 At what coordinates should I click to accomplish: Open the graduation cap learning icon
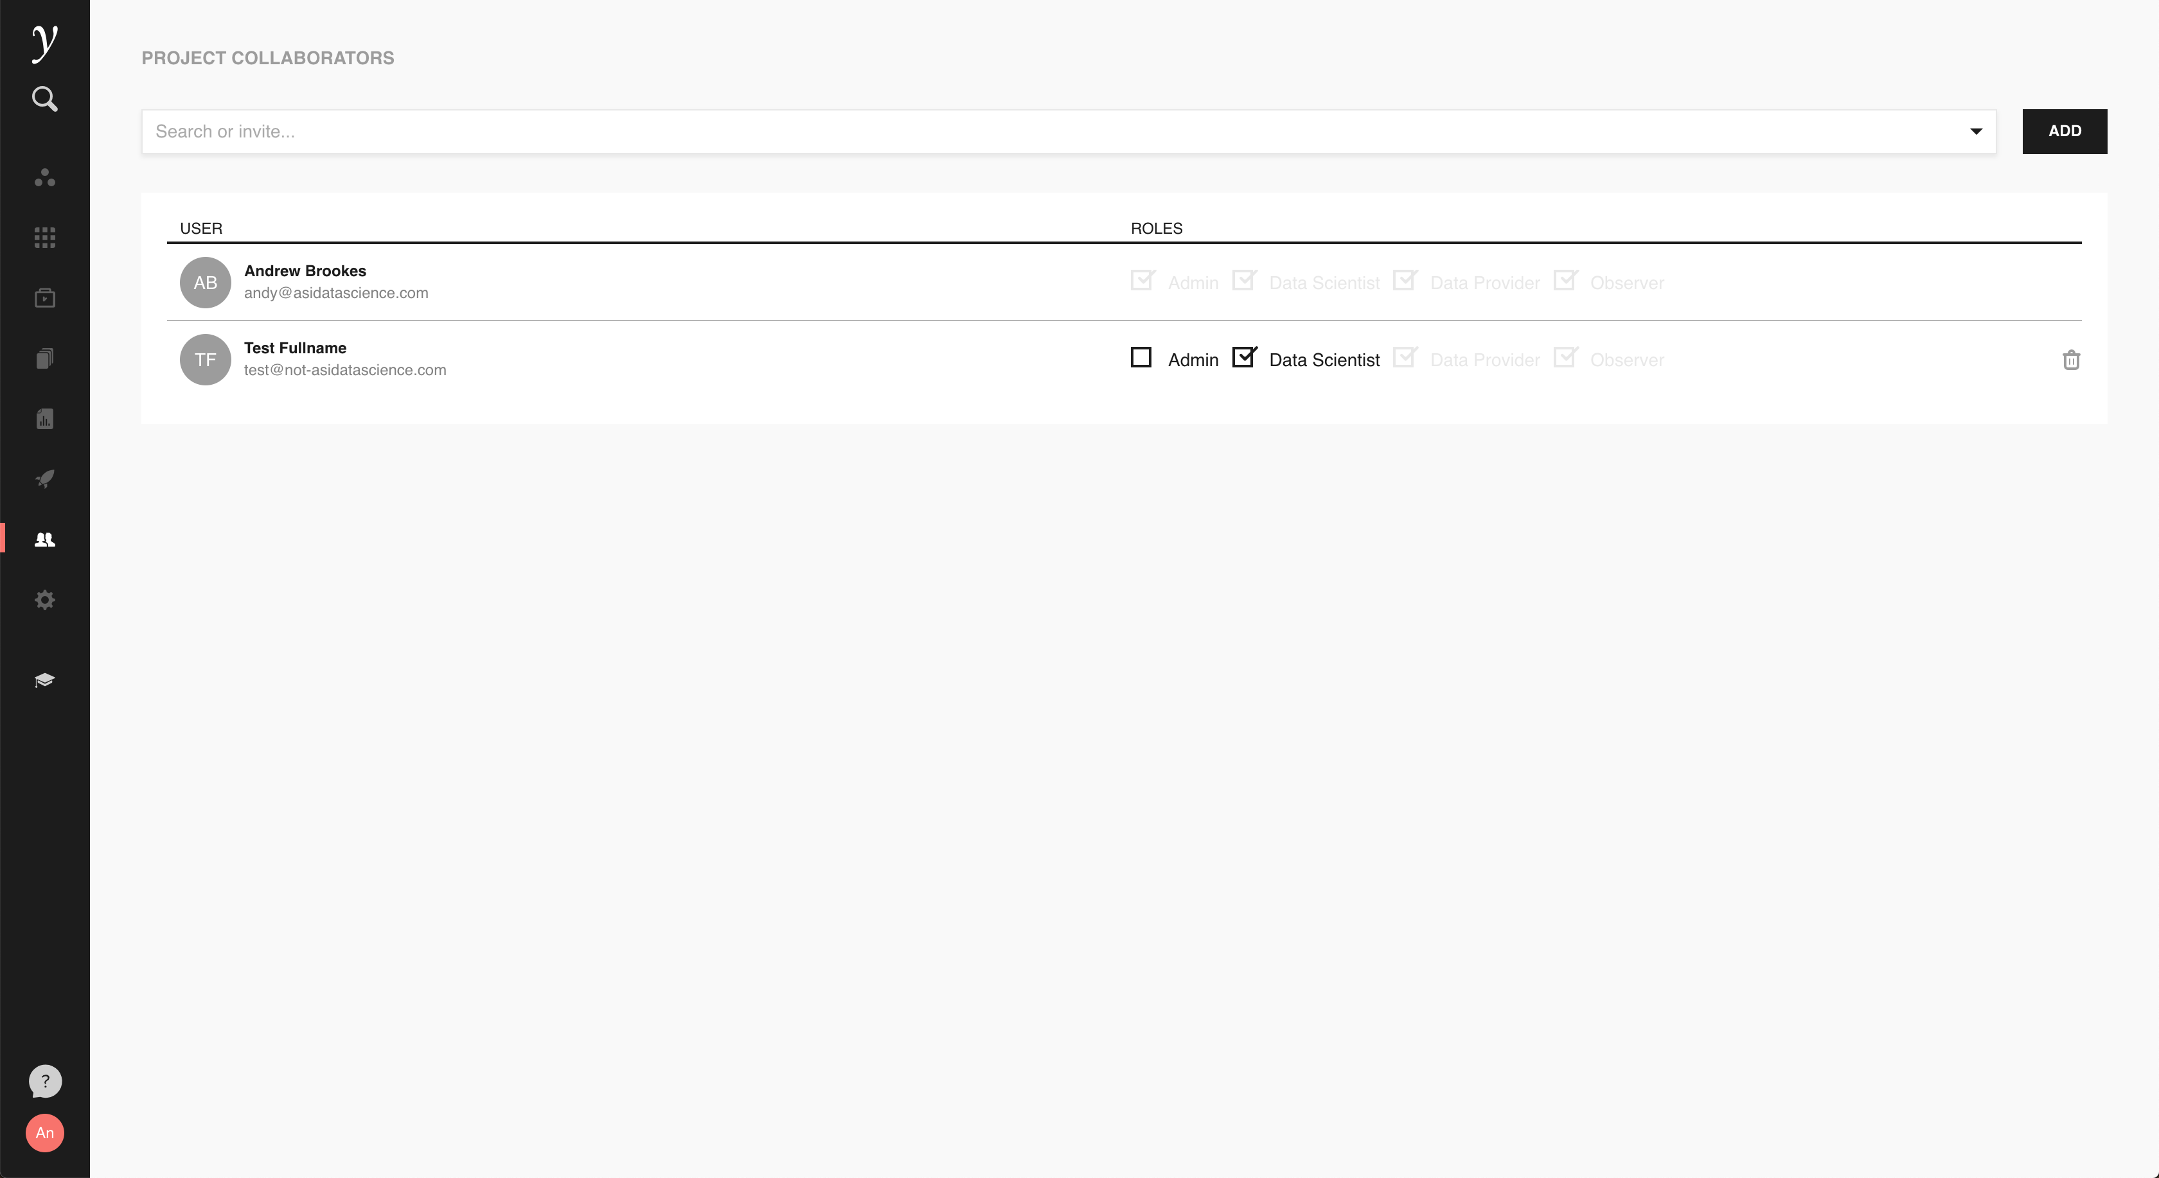click(44, 680)
